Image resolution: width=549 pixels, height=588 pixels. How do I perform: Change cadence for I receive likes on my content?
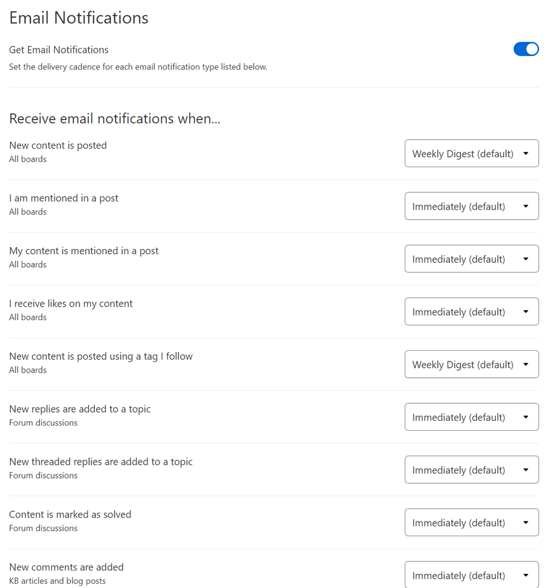(x=471, y=311)
